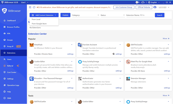
Task: Click the Search button
Action: pyautogui.click(x=159, y=15)
